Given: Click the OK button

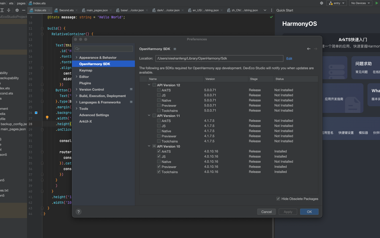Looking at the screenshot, I should pyautogui.click(x=309, y=212).
